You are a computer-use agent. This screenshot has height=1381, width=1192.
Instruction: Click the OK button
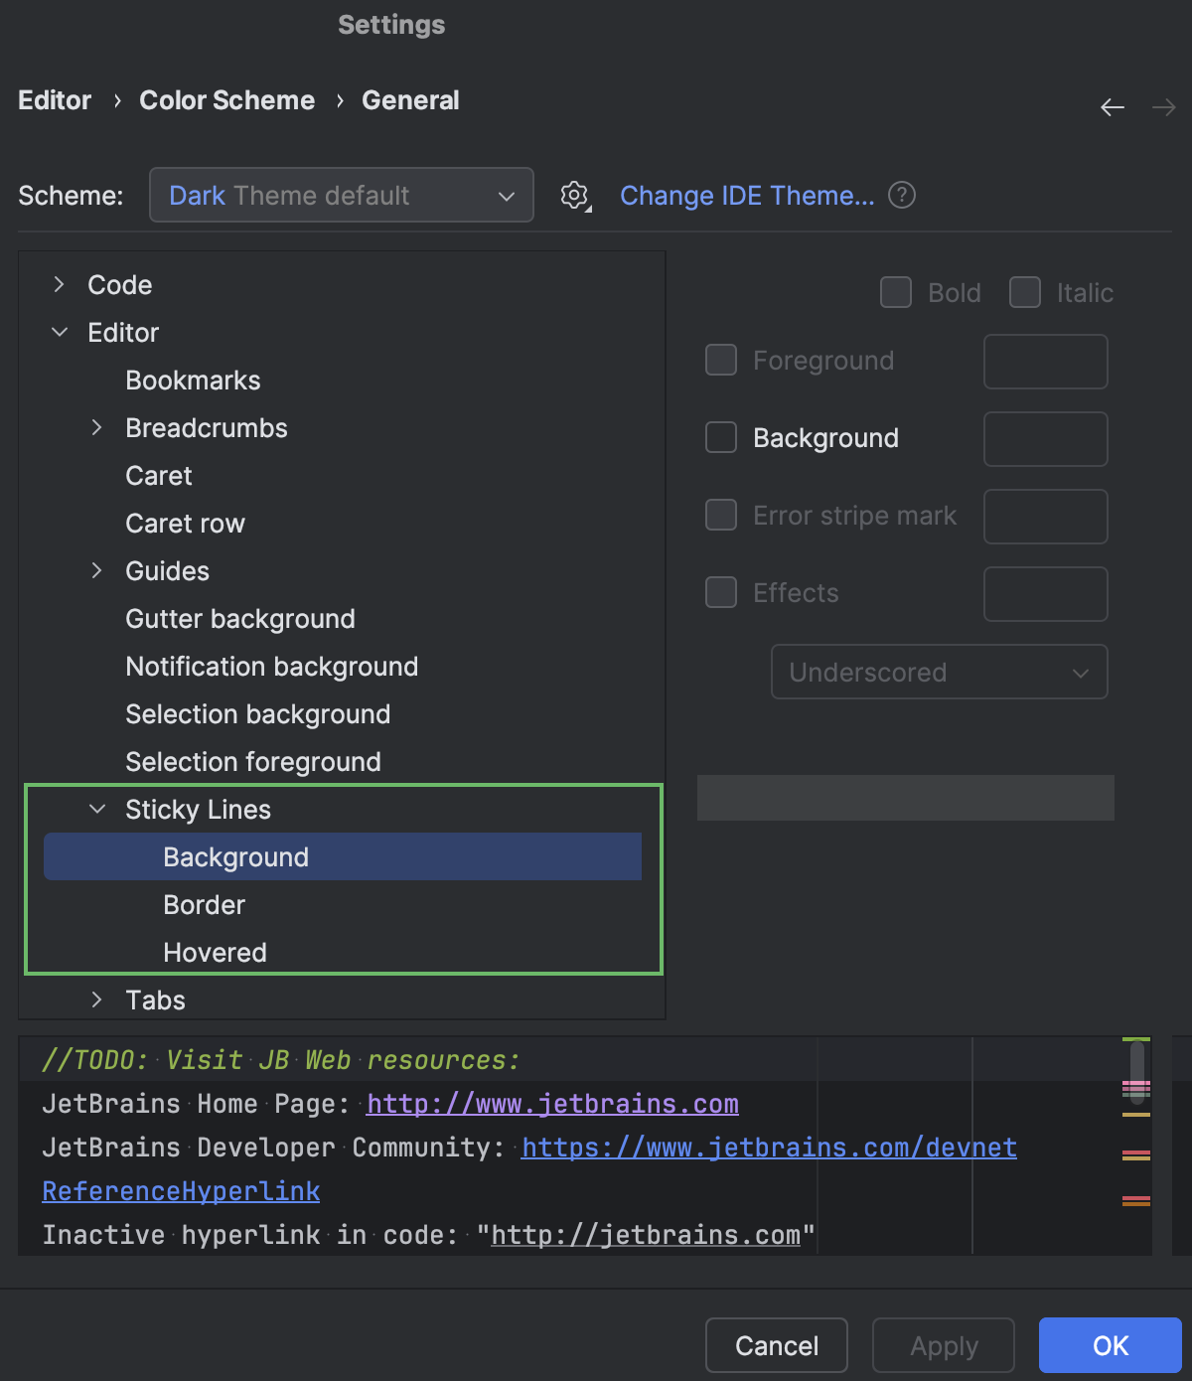(x=1111, y=1345)
